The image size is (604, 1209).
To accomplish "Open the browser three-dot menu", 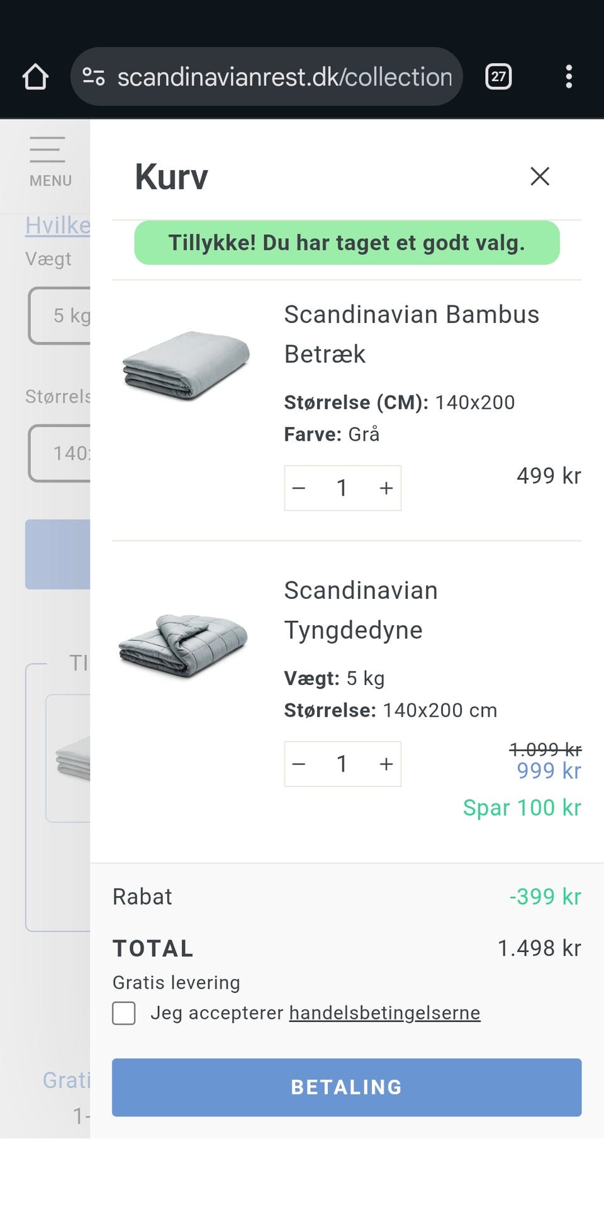I will coord(569,77).
